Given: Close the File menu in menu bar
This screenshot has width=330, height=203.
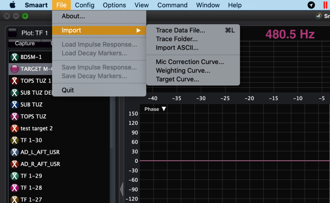Looking at the screenshot, I should [x=62, y=5].
